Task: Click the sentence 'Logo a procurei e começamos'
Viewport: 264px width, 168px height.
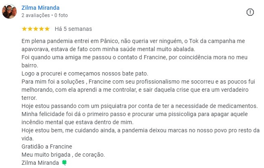Action: click(85, 74)
